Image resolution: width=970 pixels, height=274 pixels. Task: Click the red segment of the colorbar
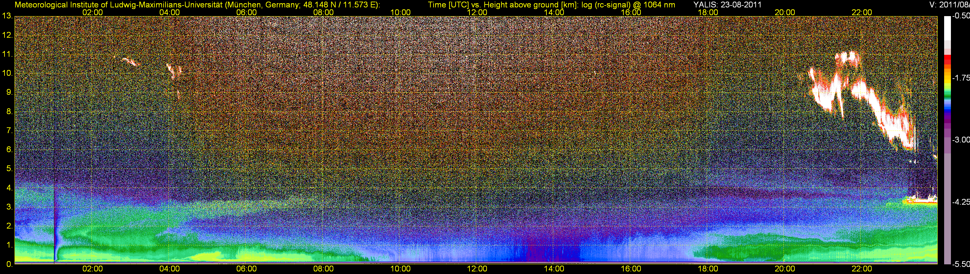click(x=947, y=60)
